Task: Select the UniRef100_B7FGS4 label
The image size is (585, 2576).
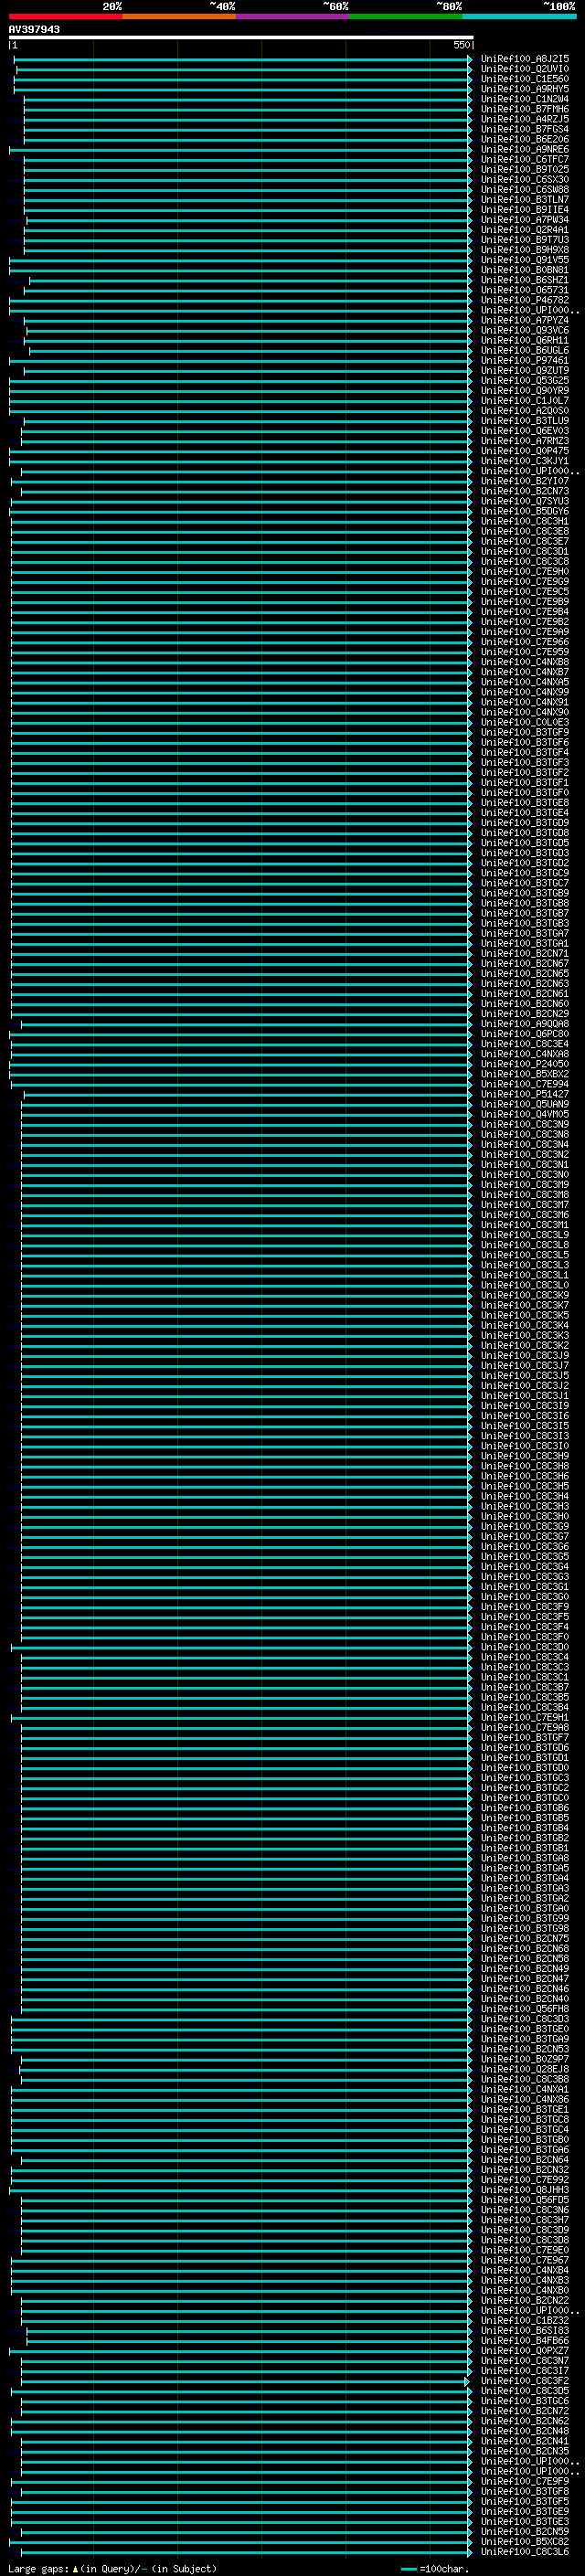Action: (x=525, y=129)
